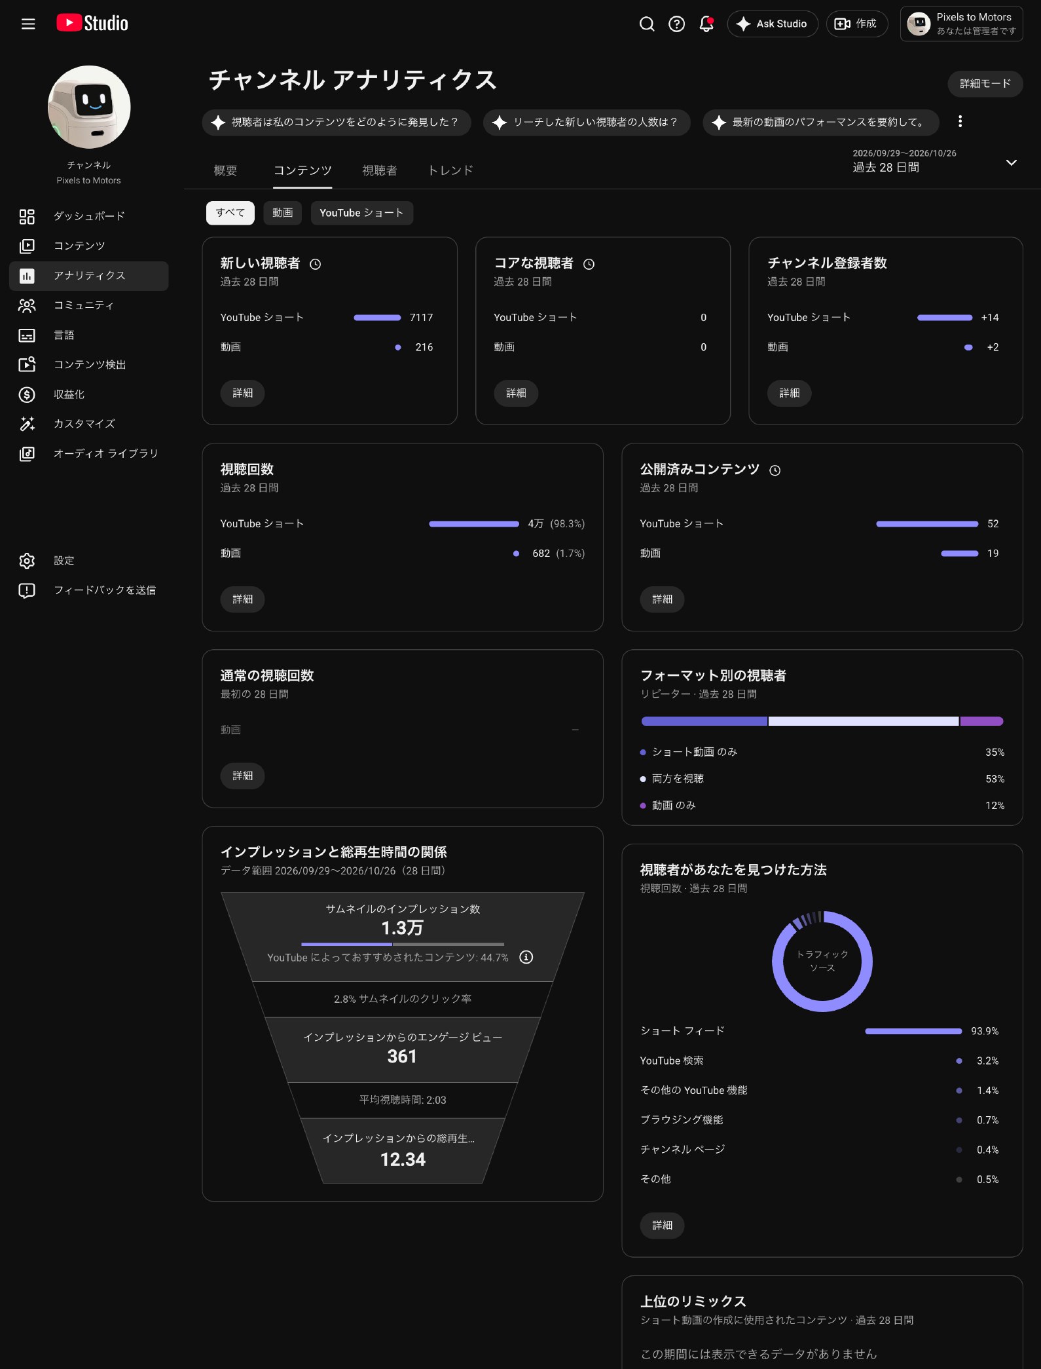Open the 作成 create menu

click(856, 24)
